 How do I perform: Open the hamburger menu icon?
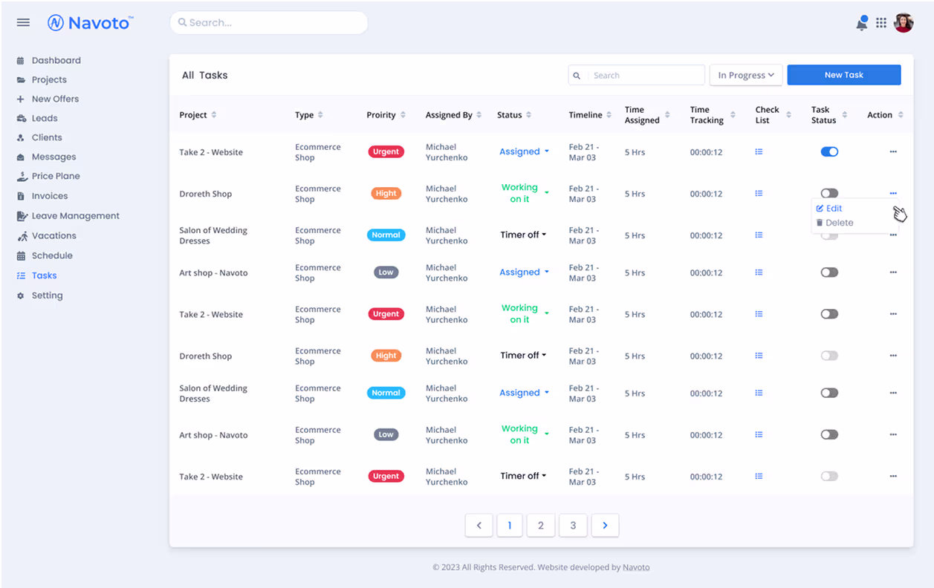(x=23, y=22)
